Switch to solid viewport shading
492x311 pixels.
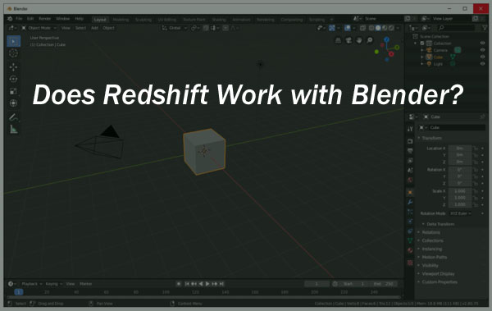click(x=378, y=28)
